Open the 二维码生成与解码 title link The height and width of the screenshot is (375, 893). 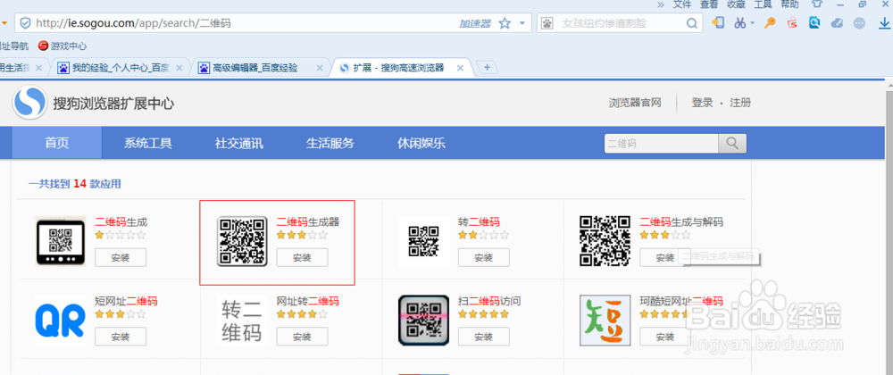pyautogui.click(x=681, y=222)
